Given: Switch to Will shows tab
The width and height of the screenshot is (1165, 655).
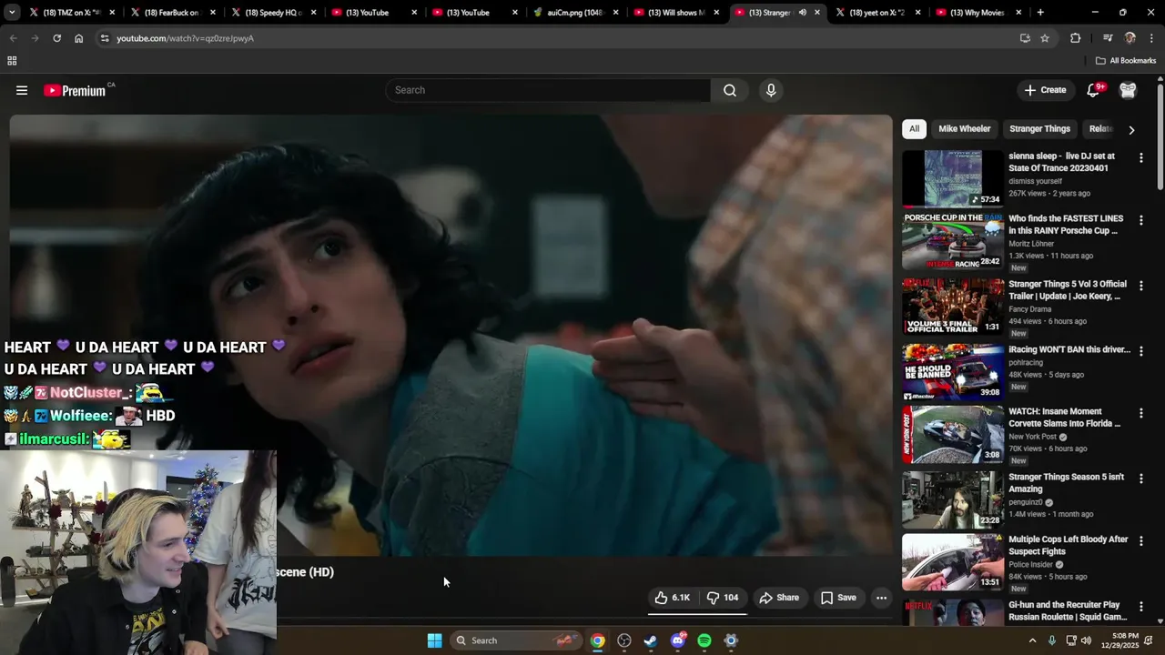Looking at the screenshot, I should pyautogui.click(x=675, y=13).
